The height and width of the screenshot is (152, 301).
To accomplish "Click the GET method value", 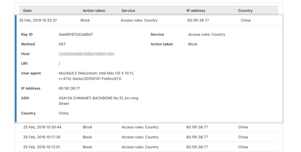I will tap(62, 44).
